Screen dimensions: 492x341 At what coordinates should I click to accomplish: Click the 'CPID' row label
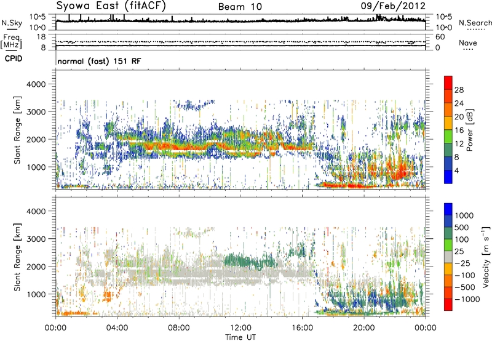(14, 58)
